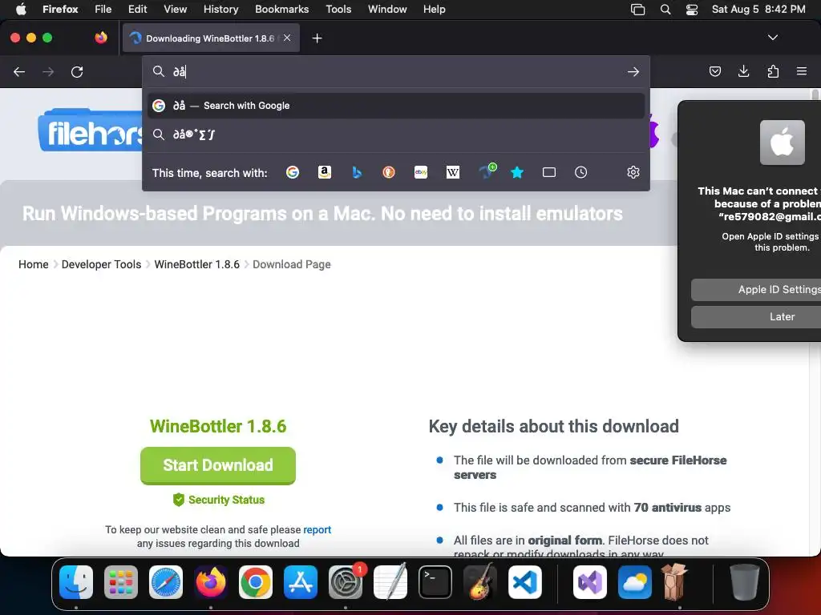Open the Firefox hamburger application menu
821x615 pixels.
click(x=801, y=71)
